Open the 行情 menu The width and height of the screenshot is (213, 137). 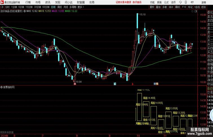(x=28, y=2)
